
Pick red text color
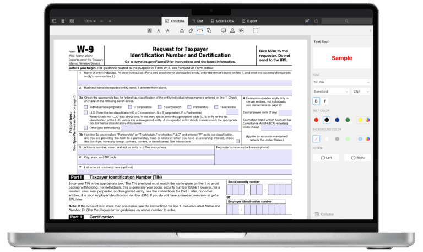point(316,120)
